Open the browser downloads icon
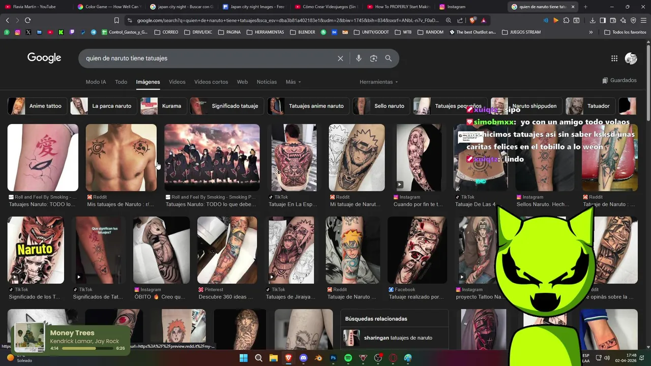651x366 pixels. click(593, 20)
